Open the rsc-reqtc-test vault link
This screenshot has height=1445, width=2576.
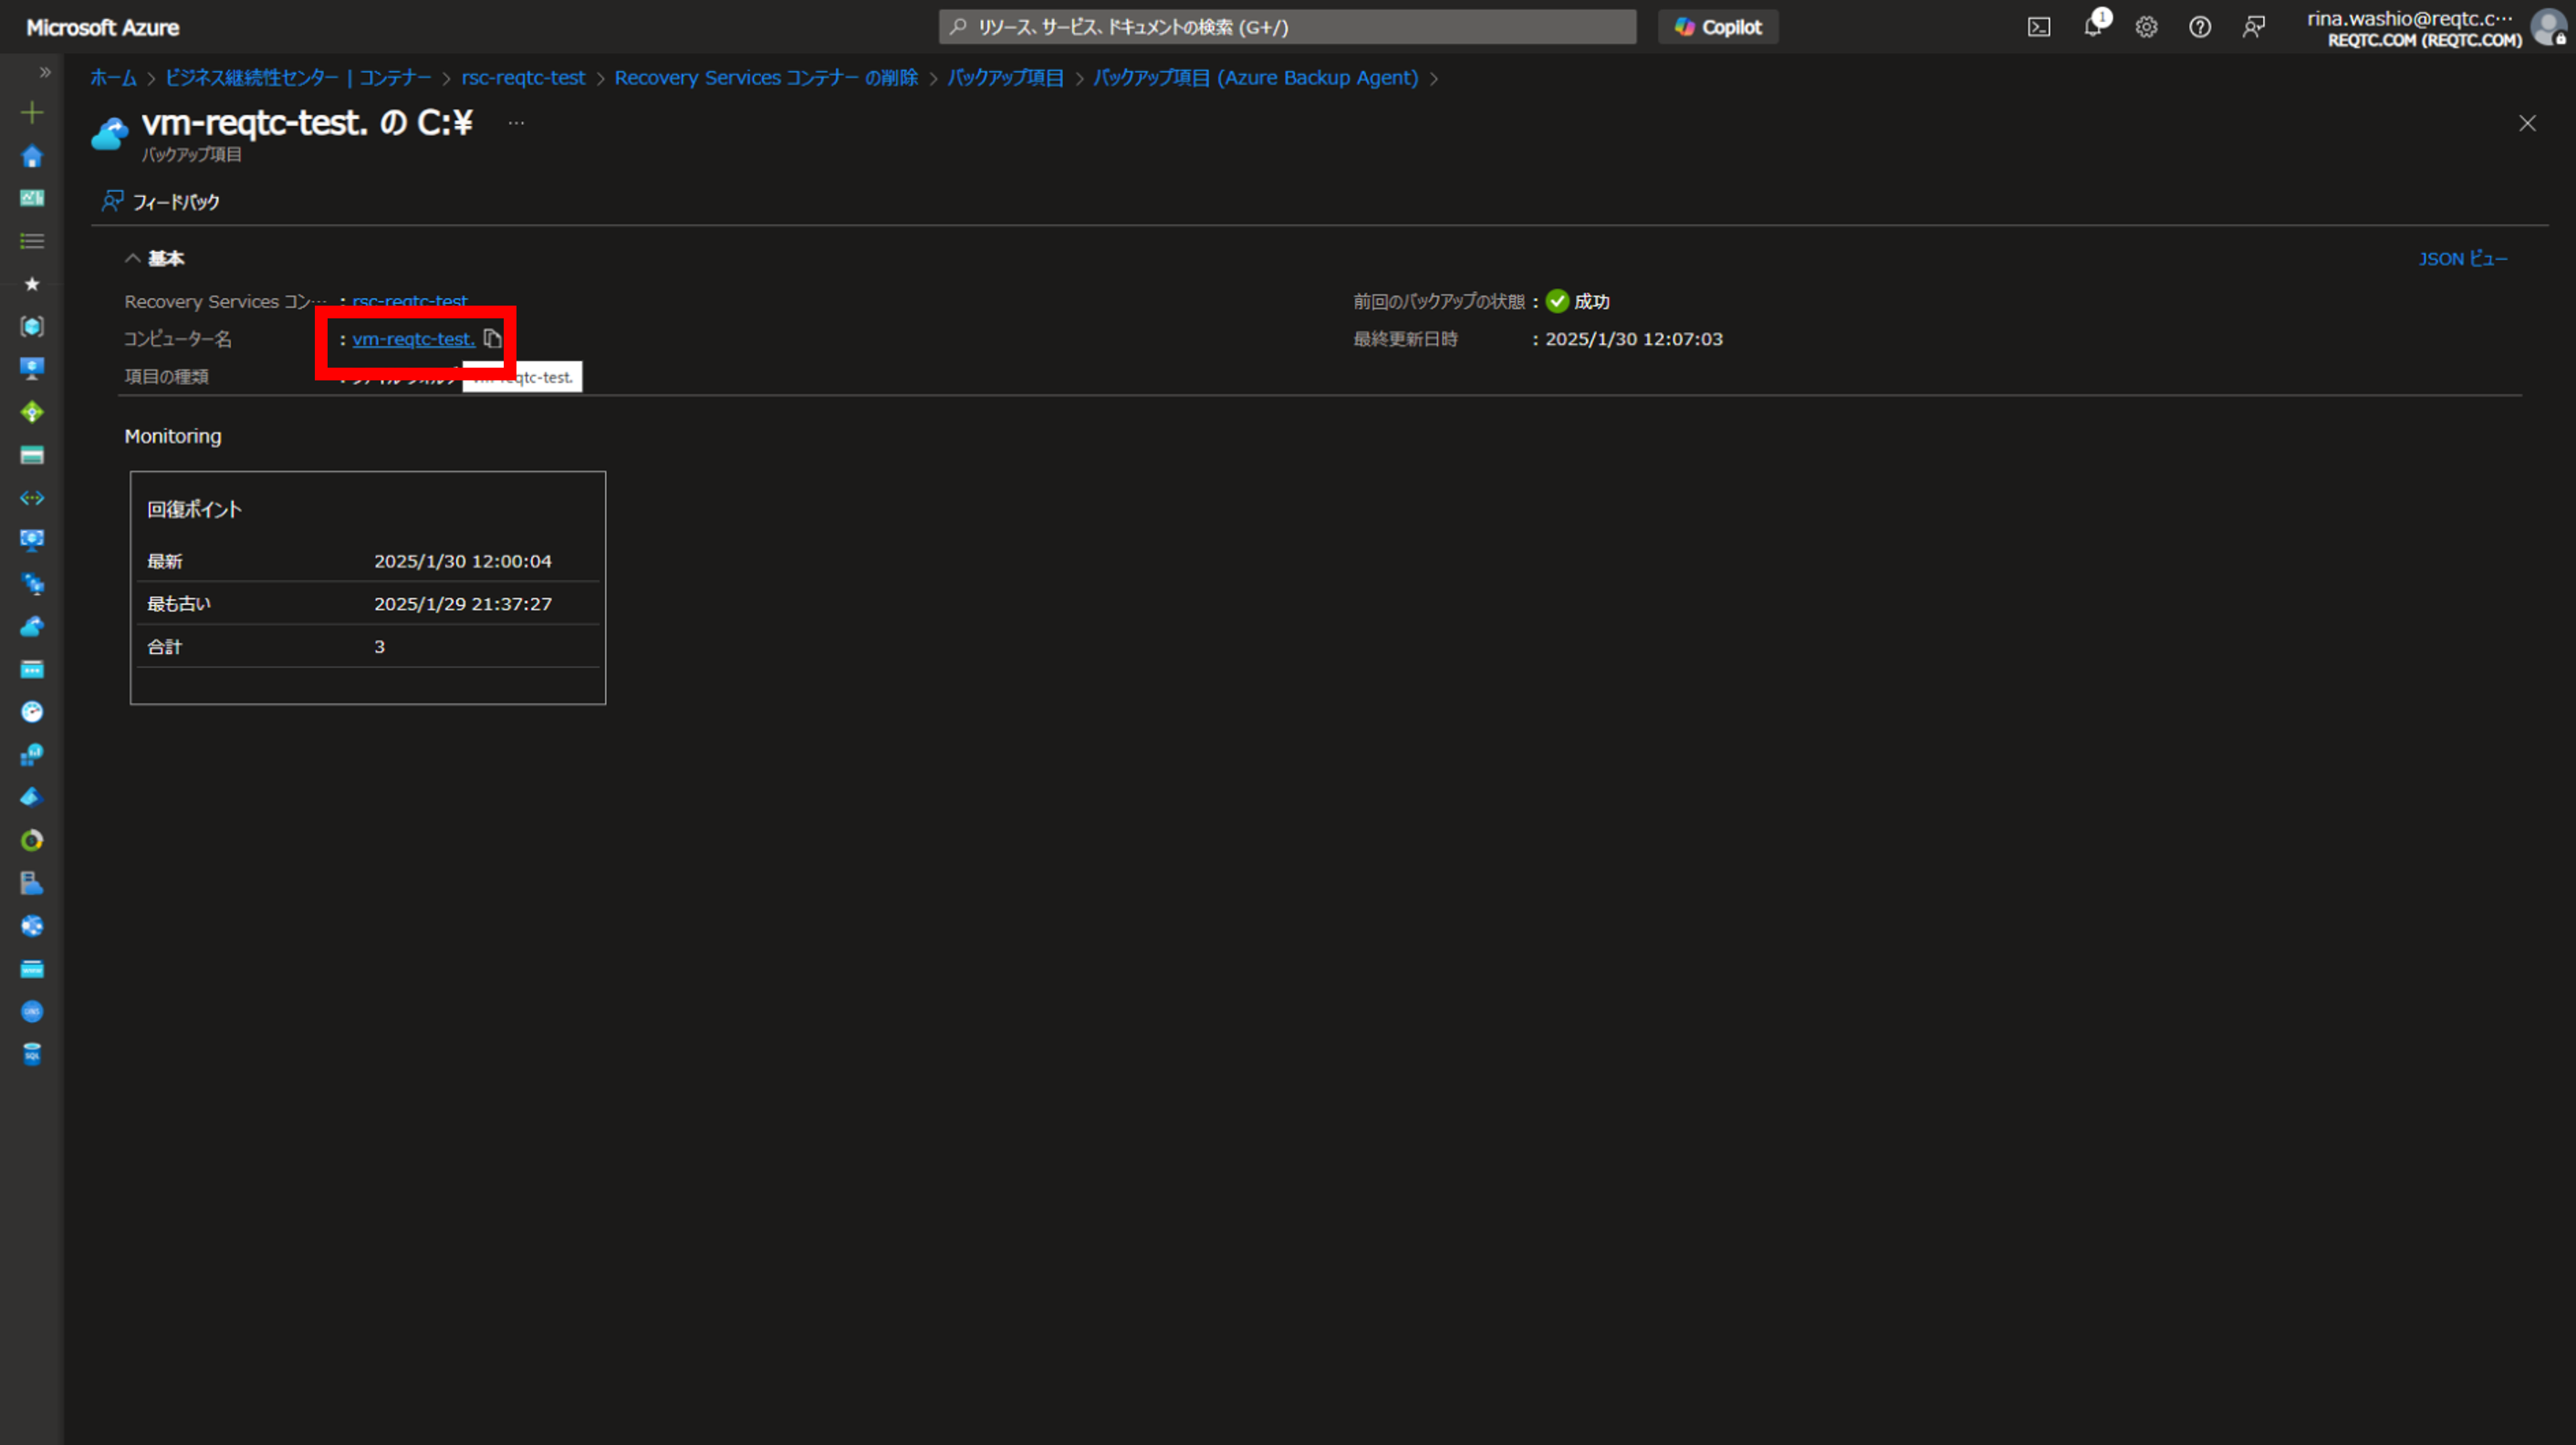coord(410,301)
